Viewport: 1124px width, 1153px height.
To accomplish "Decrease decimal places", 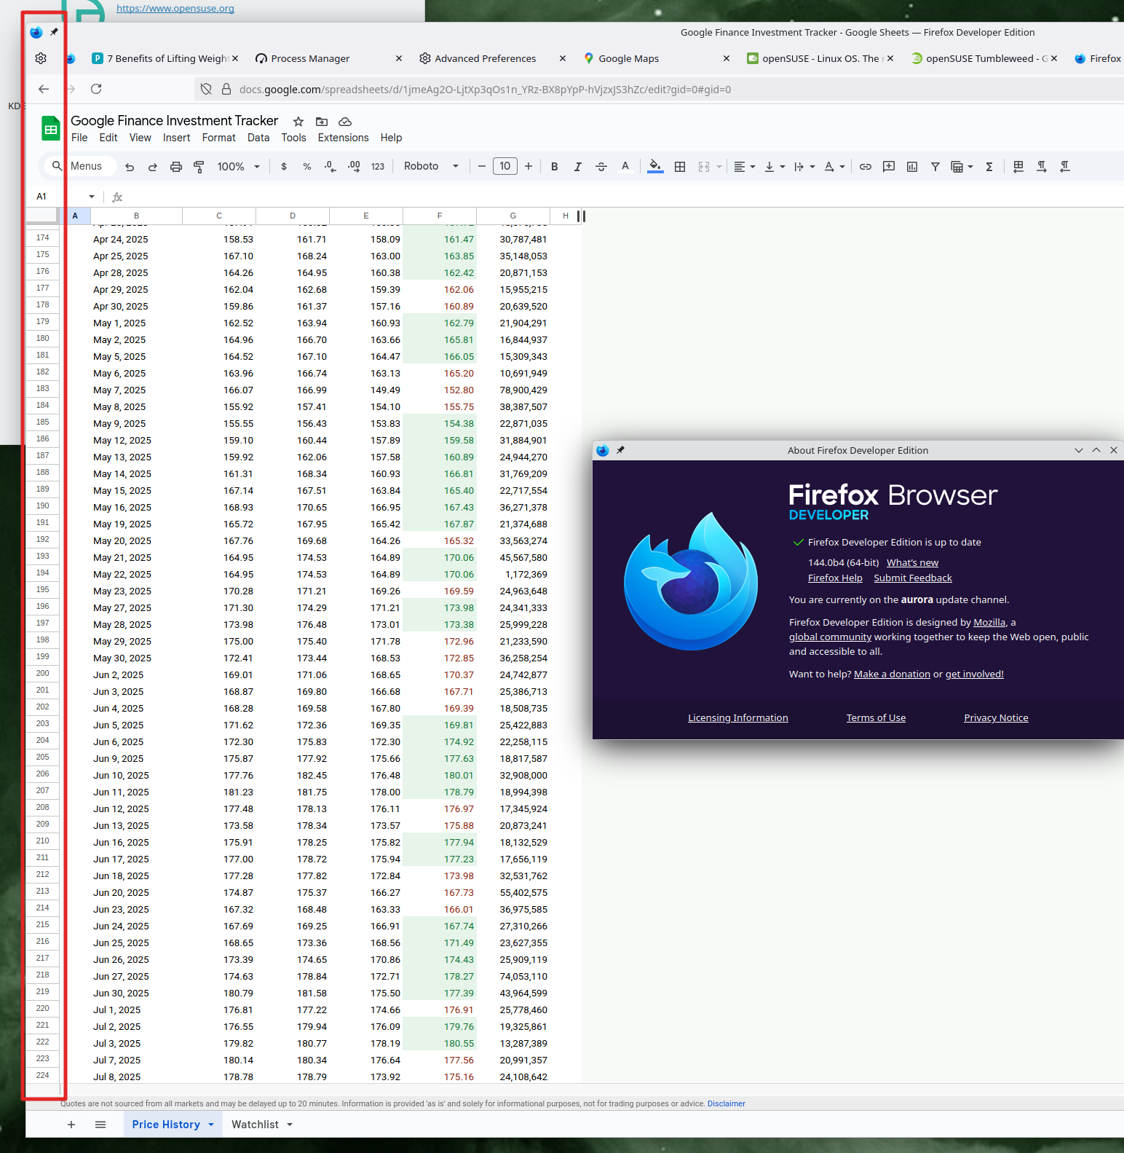I will pos(331,167).
